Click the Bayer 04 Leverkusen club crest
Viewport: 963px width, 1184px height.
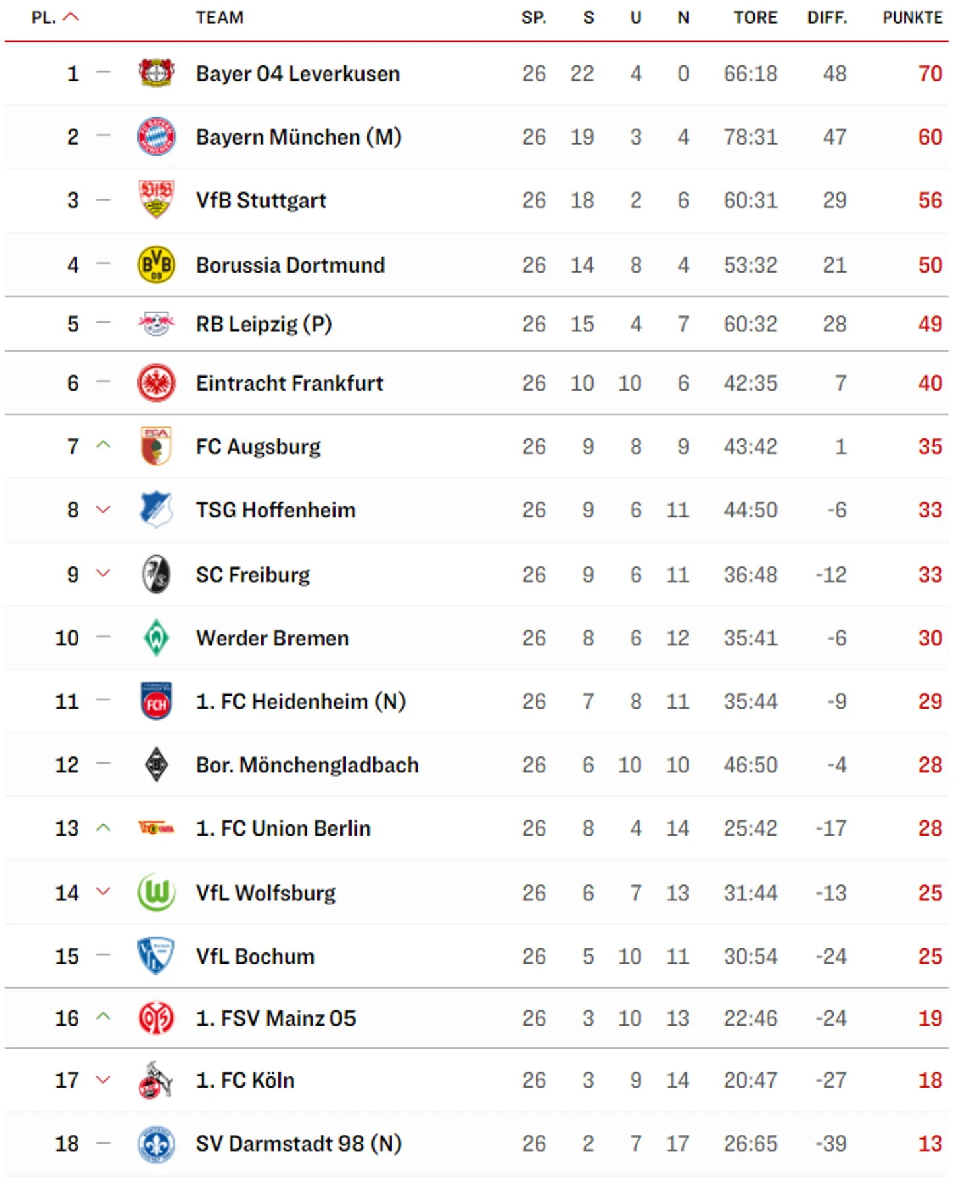pyautogui.click(x=156, y=73)
